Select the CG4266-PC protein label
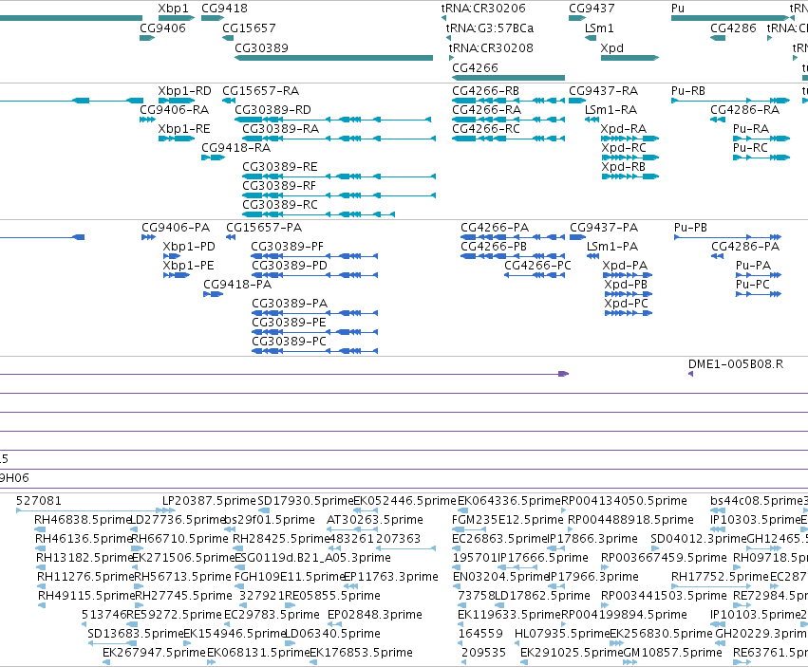The image size is (808, 667). pyautogui.click(x=538, y=266)
